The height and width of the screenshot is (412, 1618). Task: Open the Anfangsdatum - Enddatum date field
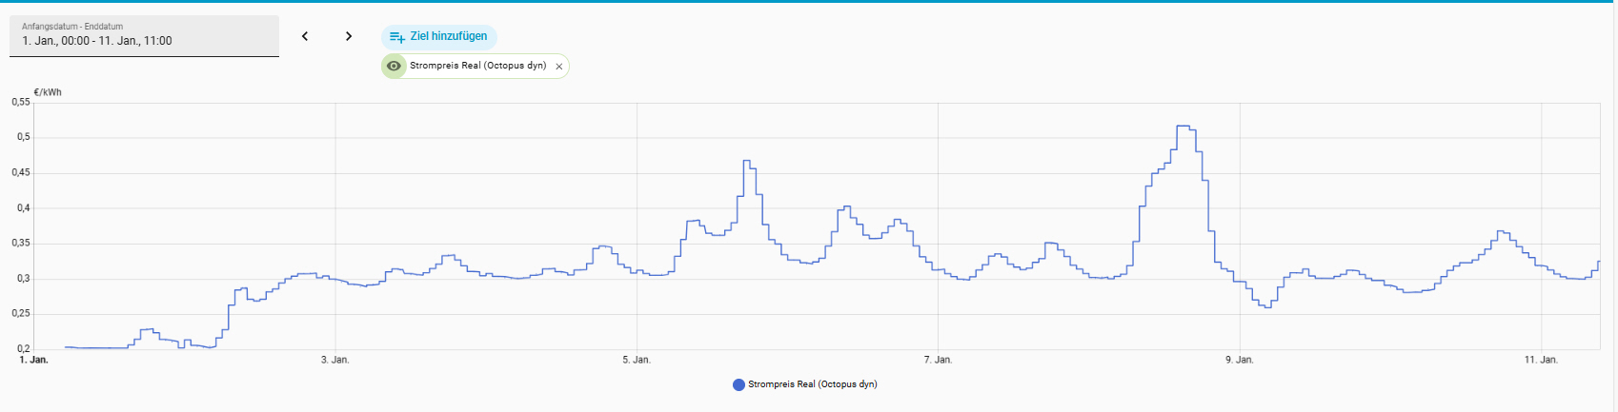(x=144, y=35)
